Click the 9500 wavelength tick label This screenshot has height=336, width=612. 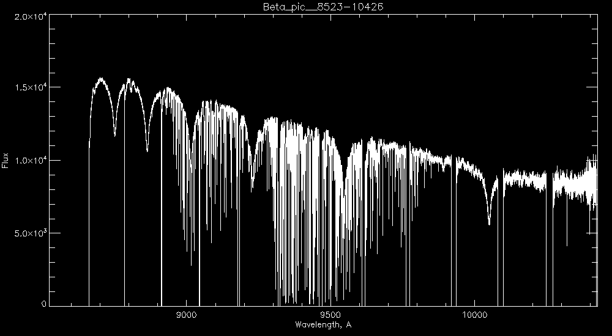coord(330,315)
